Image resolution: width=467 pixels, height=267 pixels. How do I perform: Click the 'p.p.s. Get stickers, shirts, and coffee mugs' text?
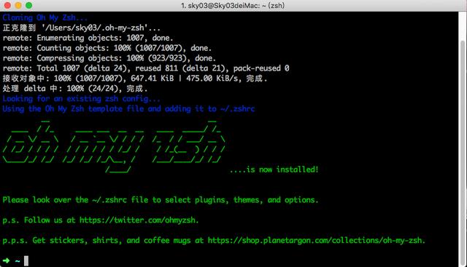[x=96, y=240]
